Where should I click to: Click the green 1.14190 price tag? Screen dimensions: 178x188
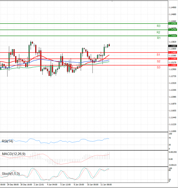pyautogui.click(x=173, y=30)
